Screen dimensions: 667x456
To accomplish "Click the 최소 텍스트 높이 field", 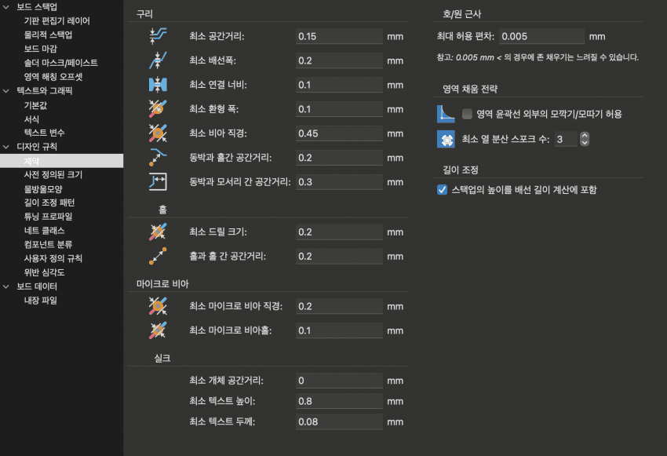I will tap(339, 401).
